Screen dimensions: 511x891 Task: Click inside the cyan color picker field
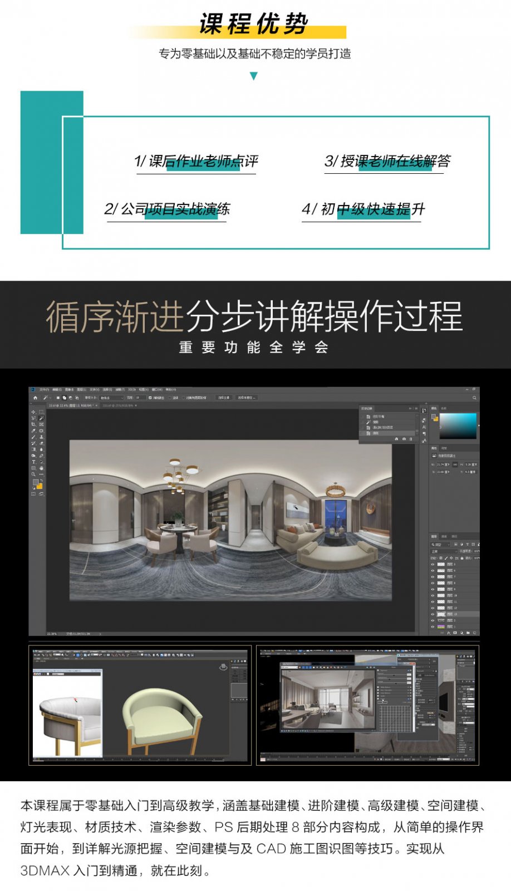coord(458,425)
